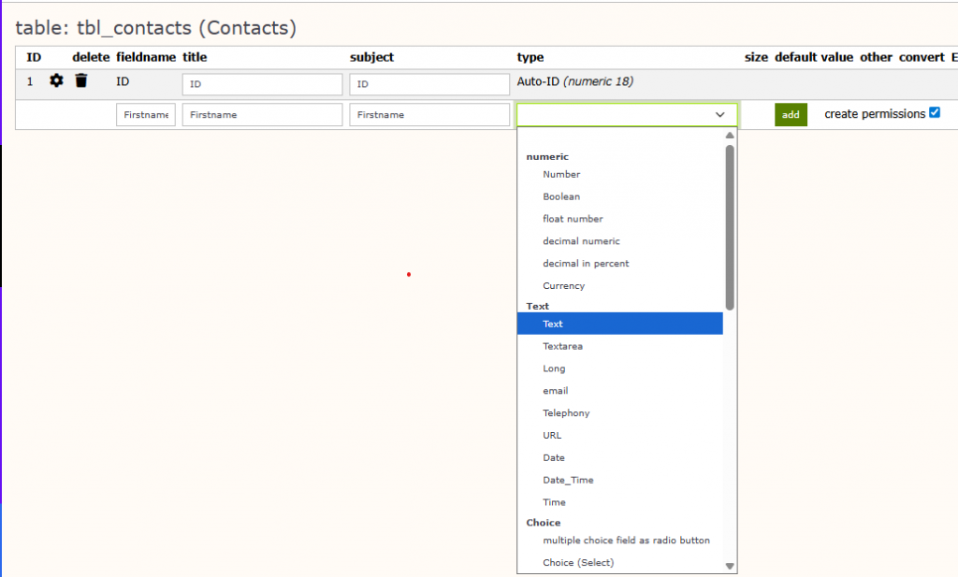Click the new fieldname input box
The image size is (958, 577).
(x=146, y=114)
